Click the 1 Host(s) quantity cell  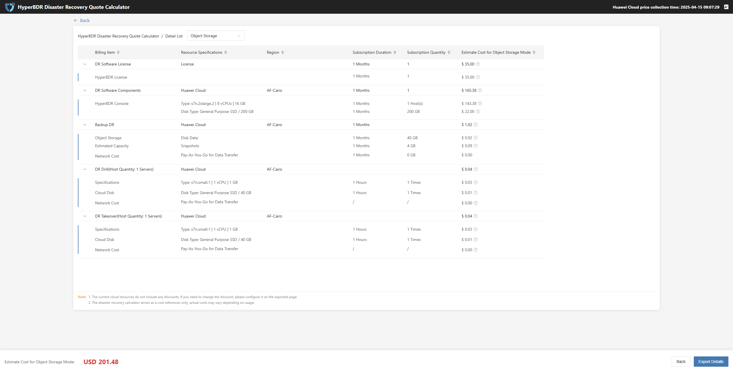tap(415, 103)
